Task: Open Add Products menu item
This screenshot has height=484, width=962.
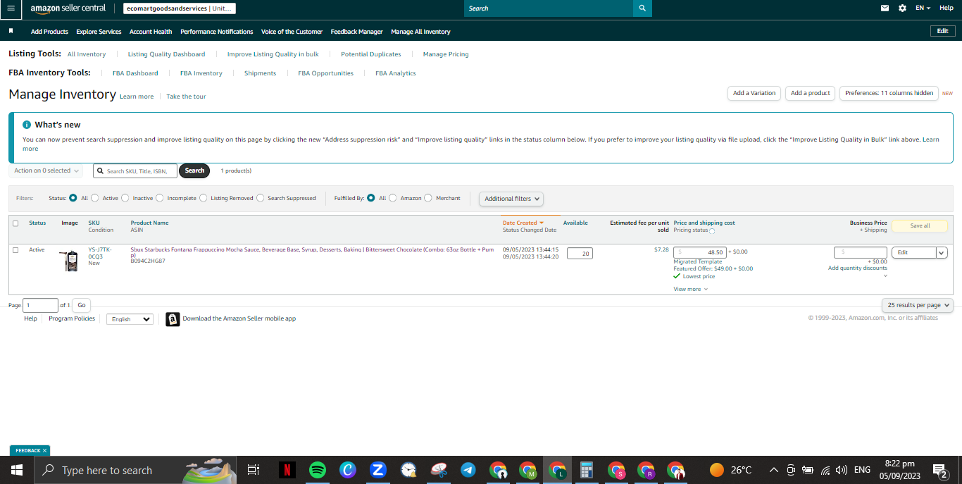Action: 49,32
